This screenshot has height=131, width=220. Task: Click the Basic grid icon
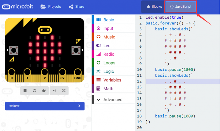[98, 19]
